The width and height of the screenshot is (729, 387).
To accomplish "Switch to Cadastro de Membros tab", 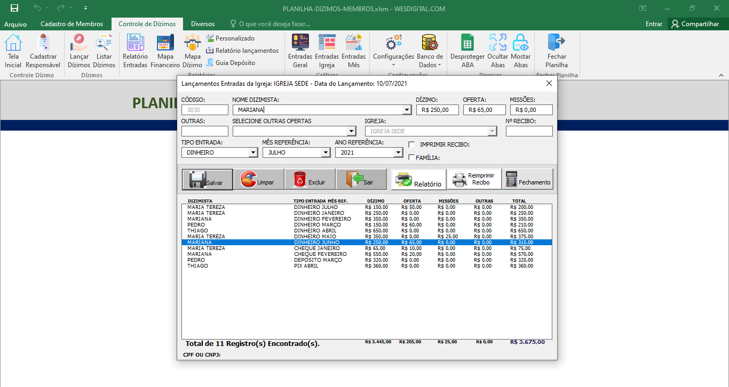I will coord(72,24).
